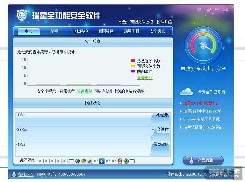Select the QQ penguin program icon
Screen dimensions: 245x182
120,161
